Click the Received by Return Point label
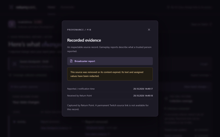Image resolution: width=220 pixels, height=137 pixels. pyautogui.click(x=79, y=96)
